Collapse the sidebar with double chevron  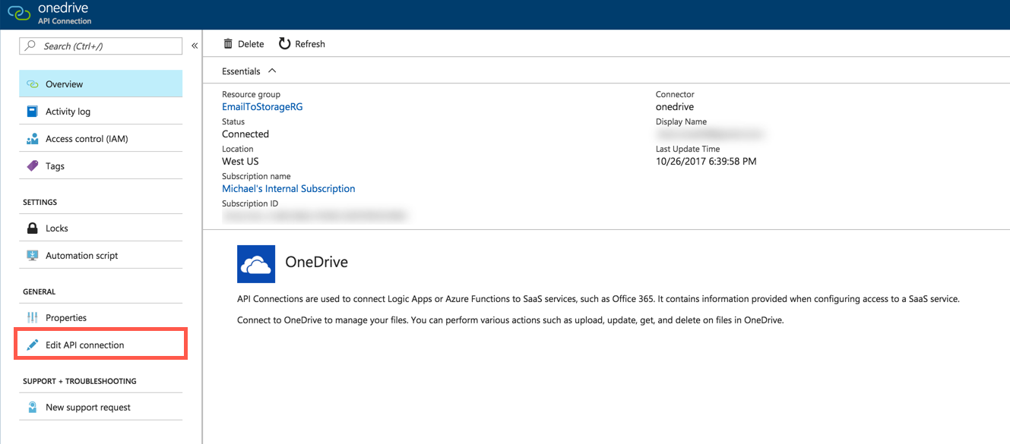[195, 46]
